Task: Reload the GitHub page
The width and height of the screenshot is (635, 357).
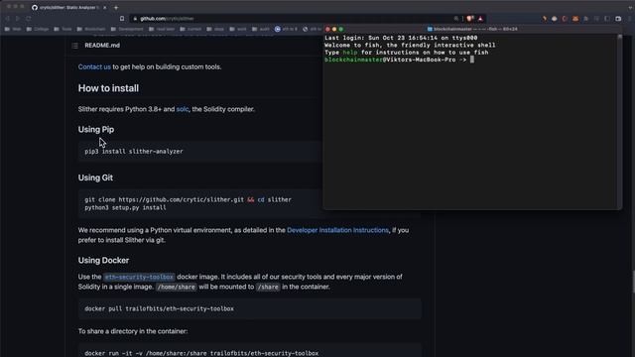Action: 29,18
